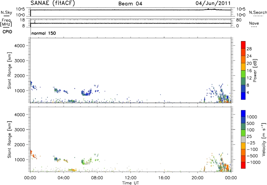Click the 16:00 time tick label
Image resolution: width=267 pixels, height=185 pixels.
pos(164,178)
